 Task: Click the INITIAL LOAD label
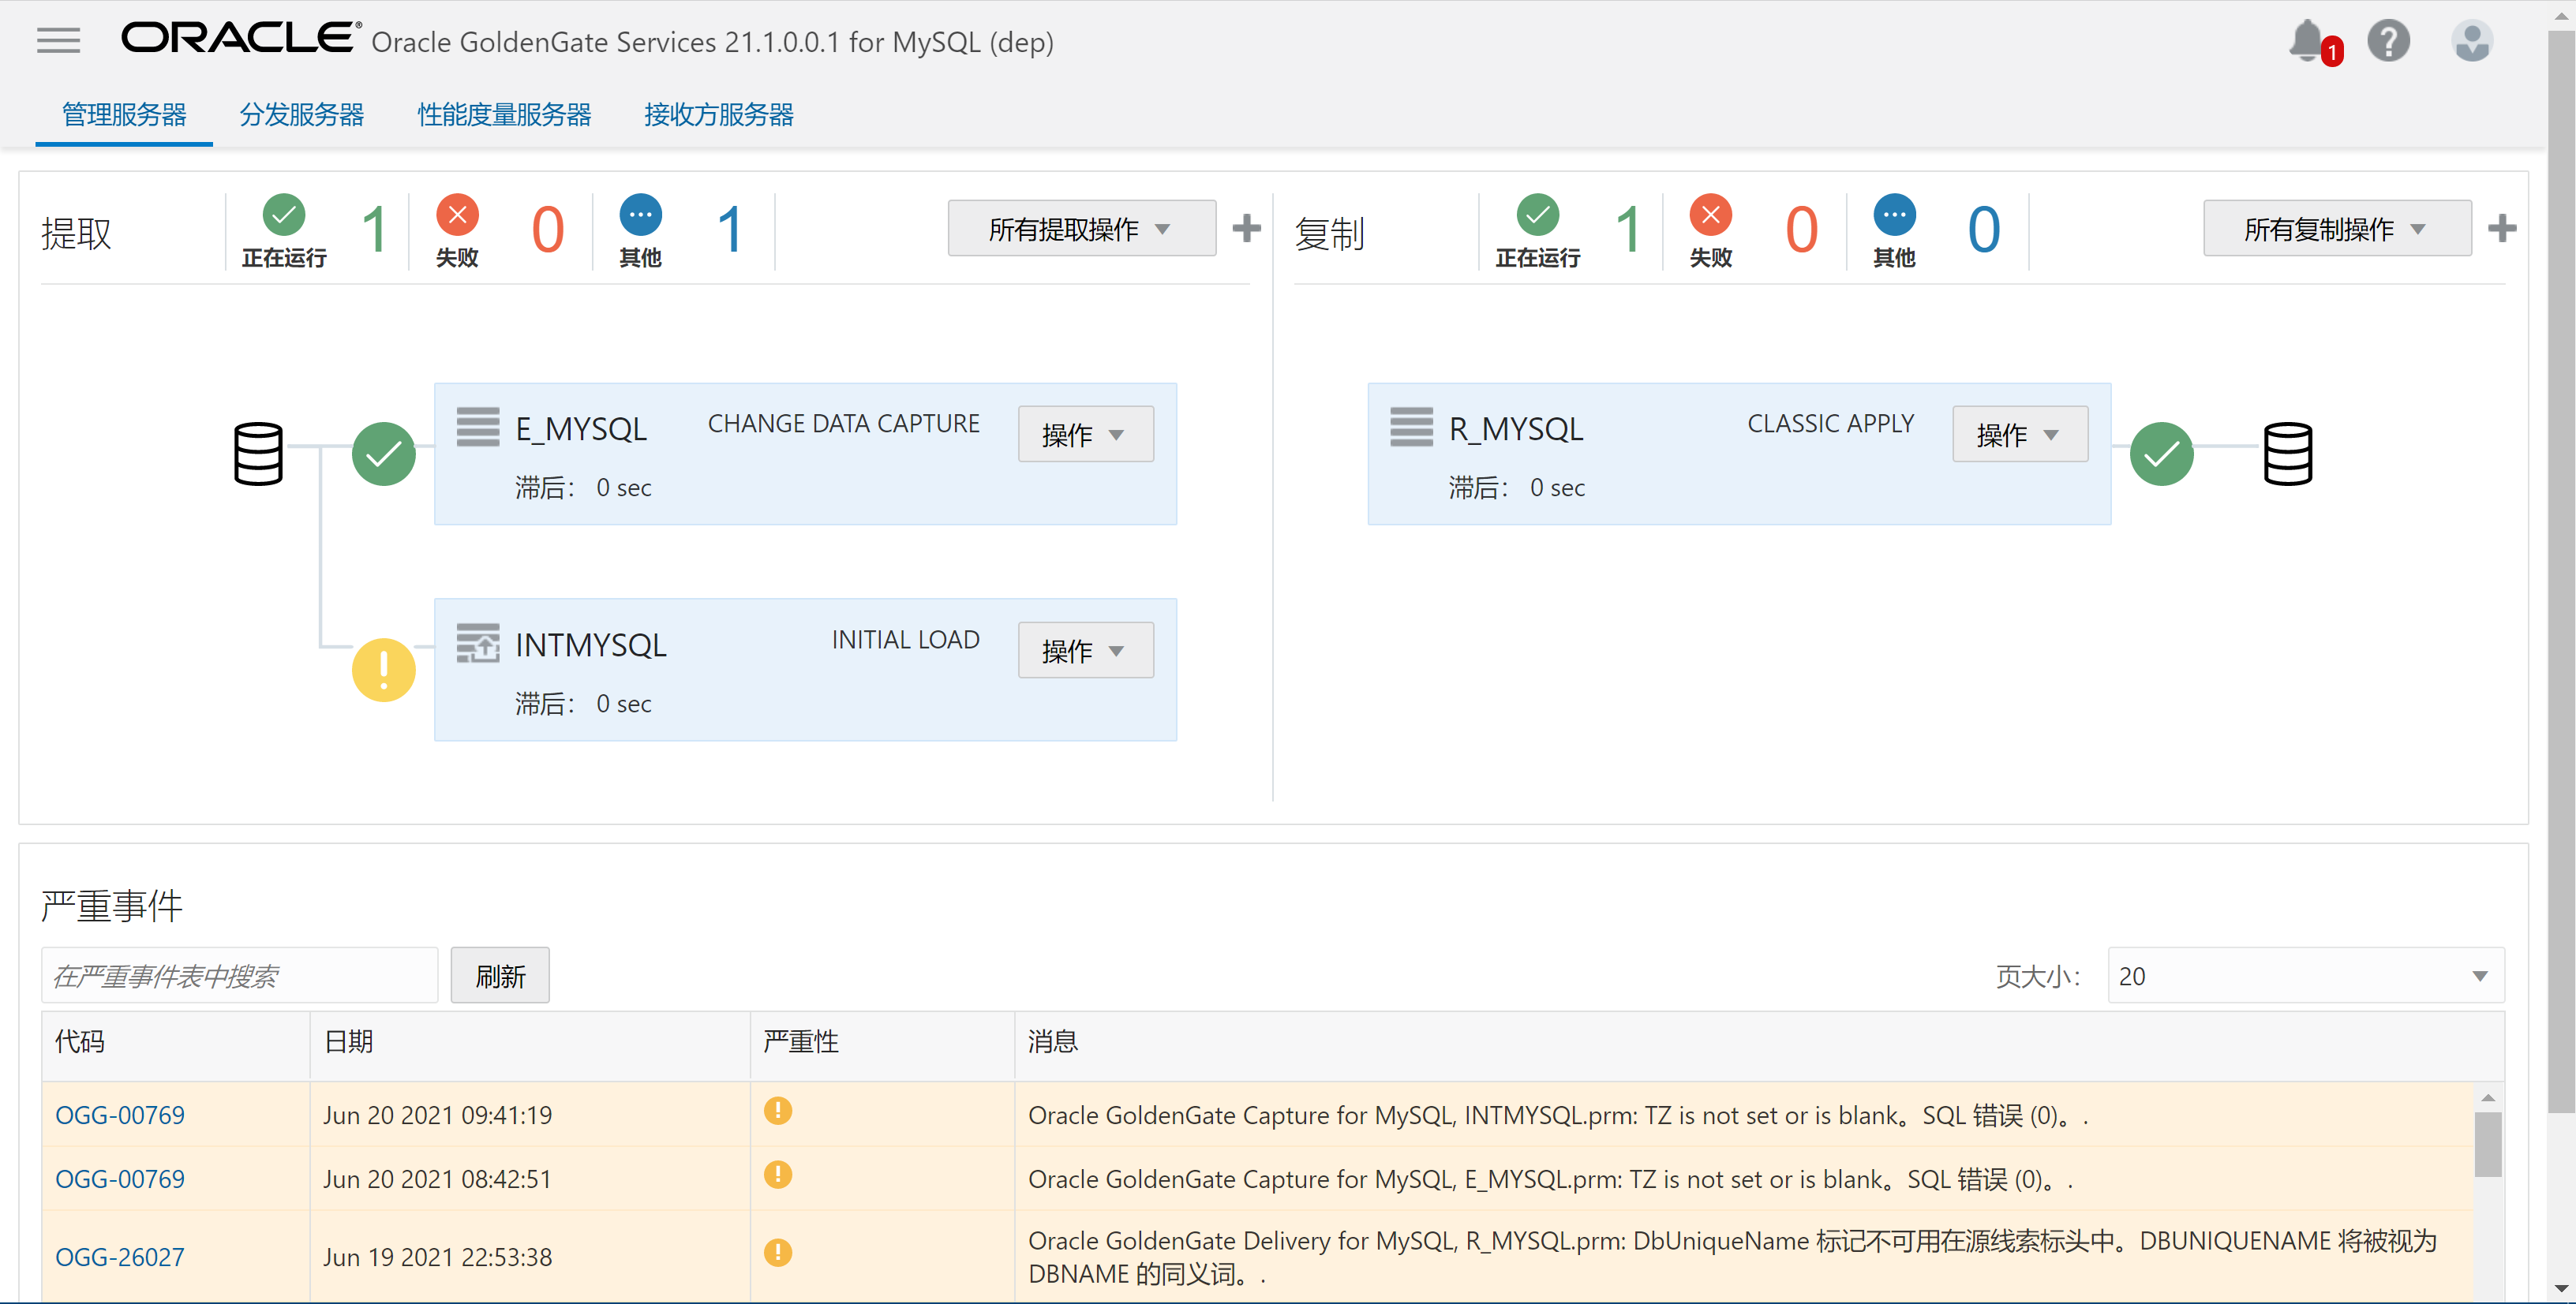(905, 640)
